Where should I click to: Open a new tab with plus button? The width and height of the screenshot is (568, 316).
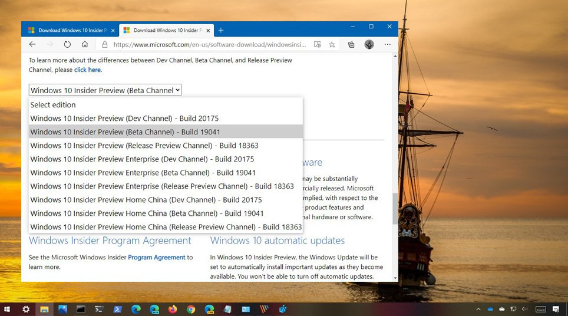[221, 30]
